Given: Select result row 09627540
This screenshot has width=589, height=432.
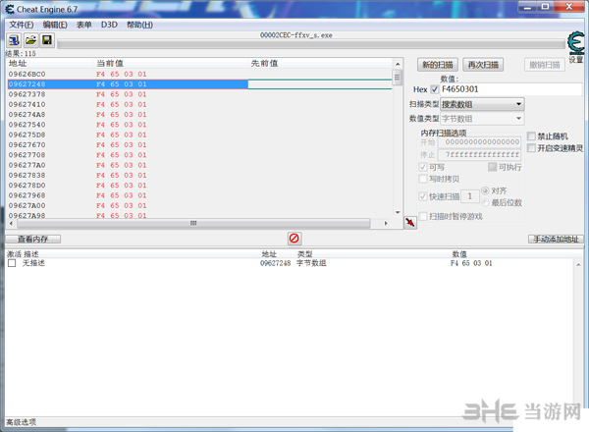Looking at the screenshot, I should [x=199, y=125].
